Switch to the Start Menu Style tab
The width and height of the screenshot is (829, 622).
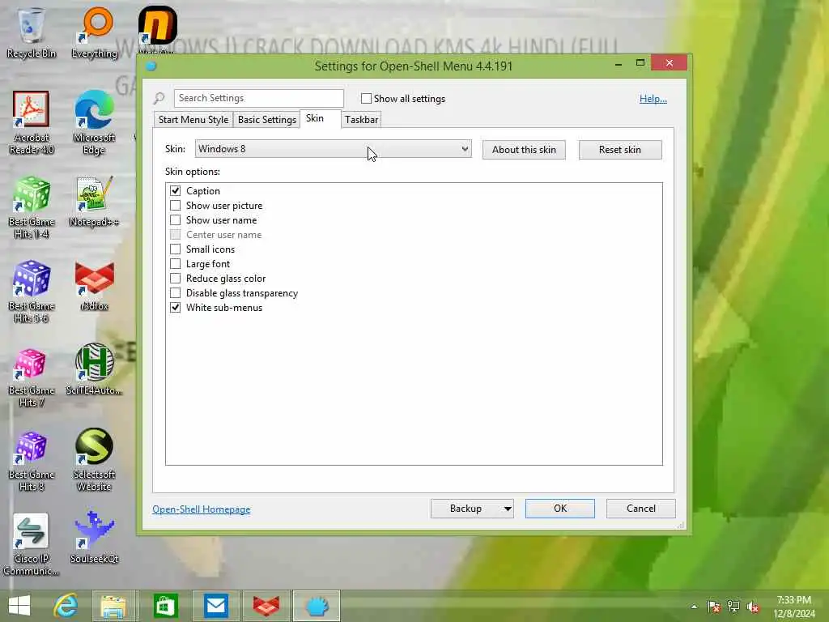[193, 120]
